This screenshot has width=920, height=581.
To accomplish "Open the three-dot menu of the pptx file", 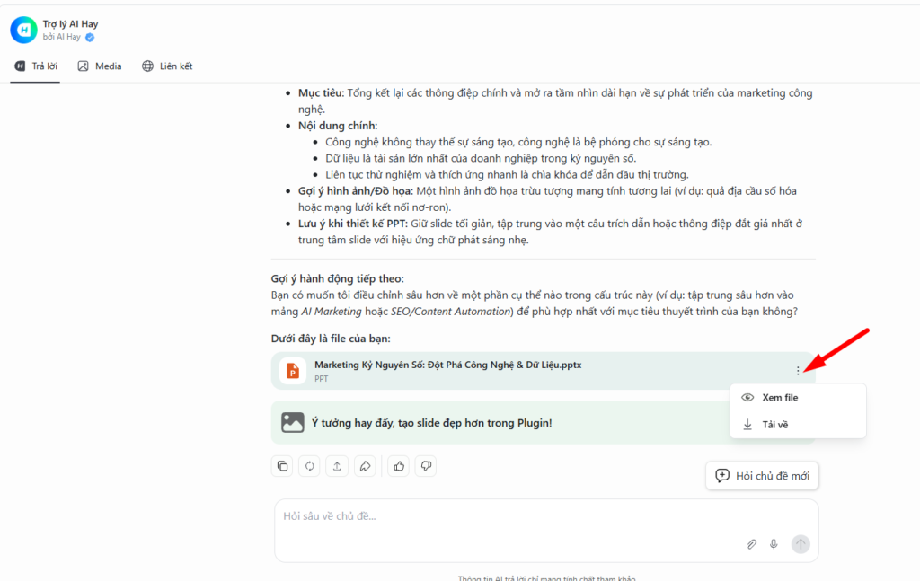I will click(x=798, y=371).
